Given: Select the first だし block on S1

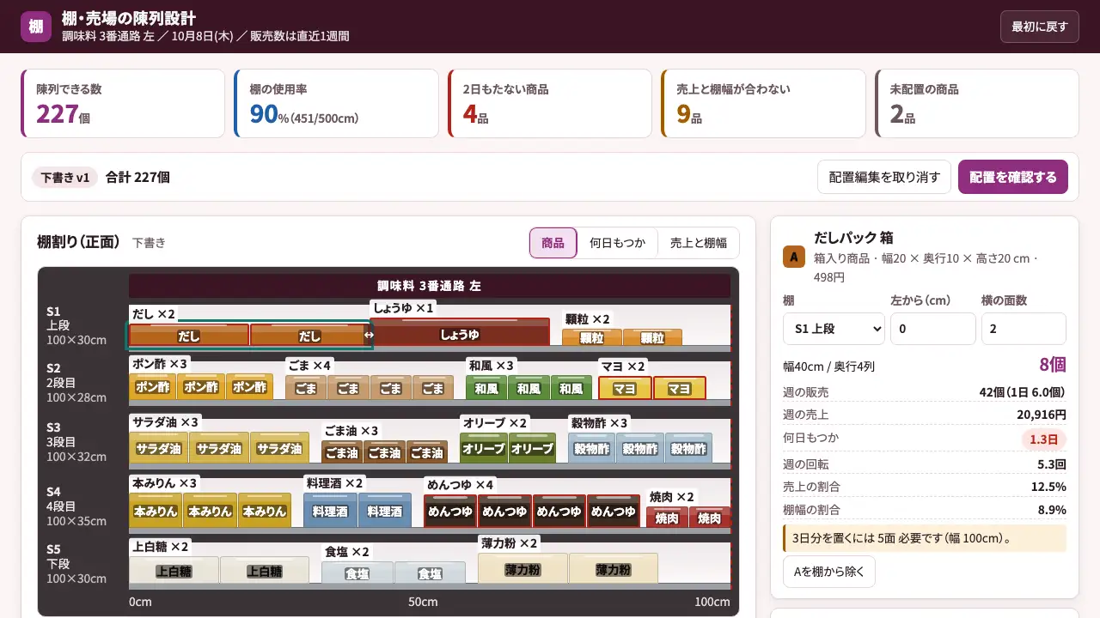Looking at the screenshot, I should click(x=189, y=335).
